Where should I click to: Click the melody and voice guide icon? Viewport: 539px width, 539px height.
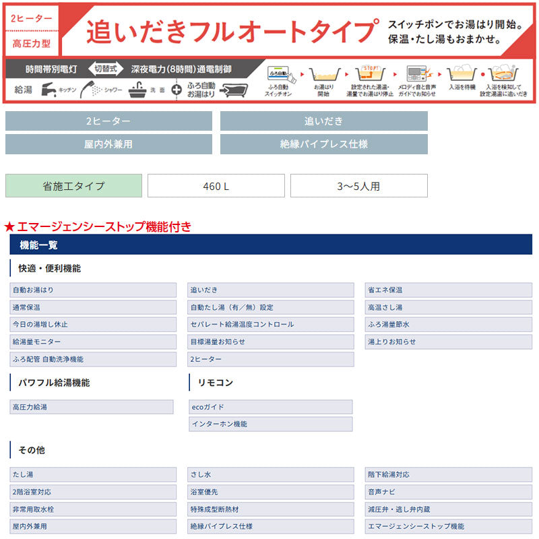click(418, 73)
